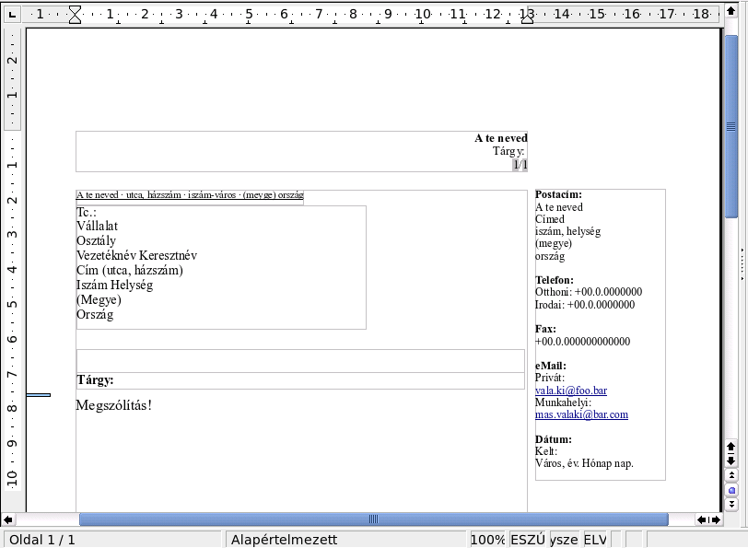Screen dimensions: 748x548
Task: Click the top scroll-up arrow of the vertical scrollbar
Action: (730, 10)
